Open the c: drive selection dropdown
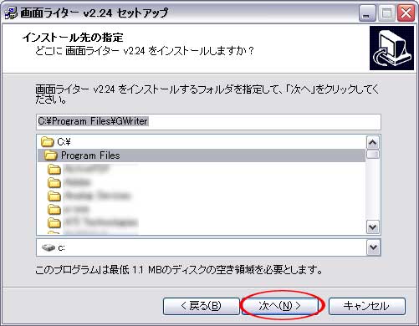The image size is (419, 326). 373,247
